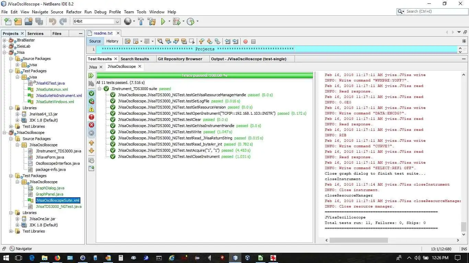Click the Open Project toolbar icon
This screenshot has width=469, height=263.
pyautogui.click(x=28, y=22)
